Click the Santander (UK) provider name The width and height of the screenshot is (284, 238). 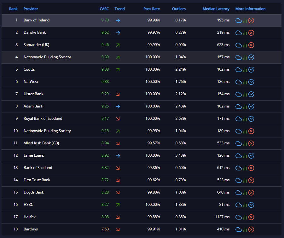tap(36, 45)
